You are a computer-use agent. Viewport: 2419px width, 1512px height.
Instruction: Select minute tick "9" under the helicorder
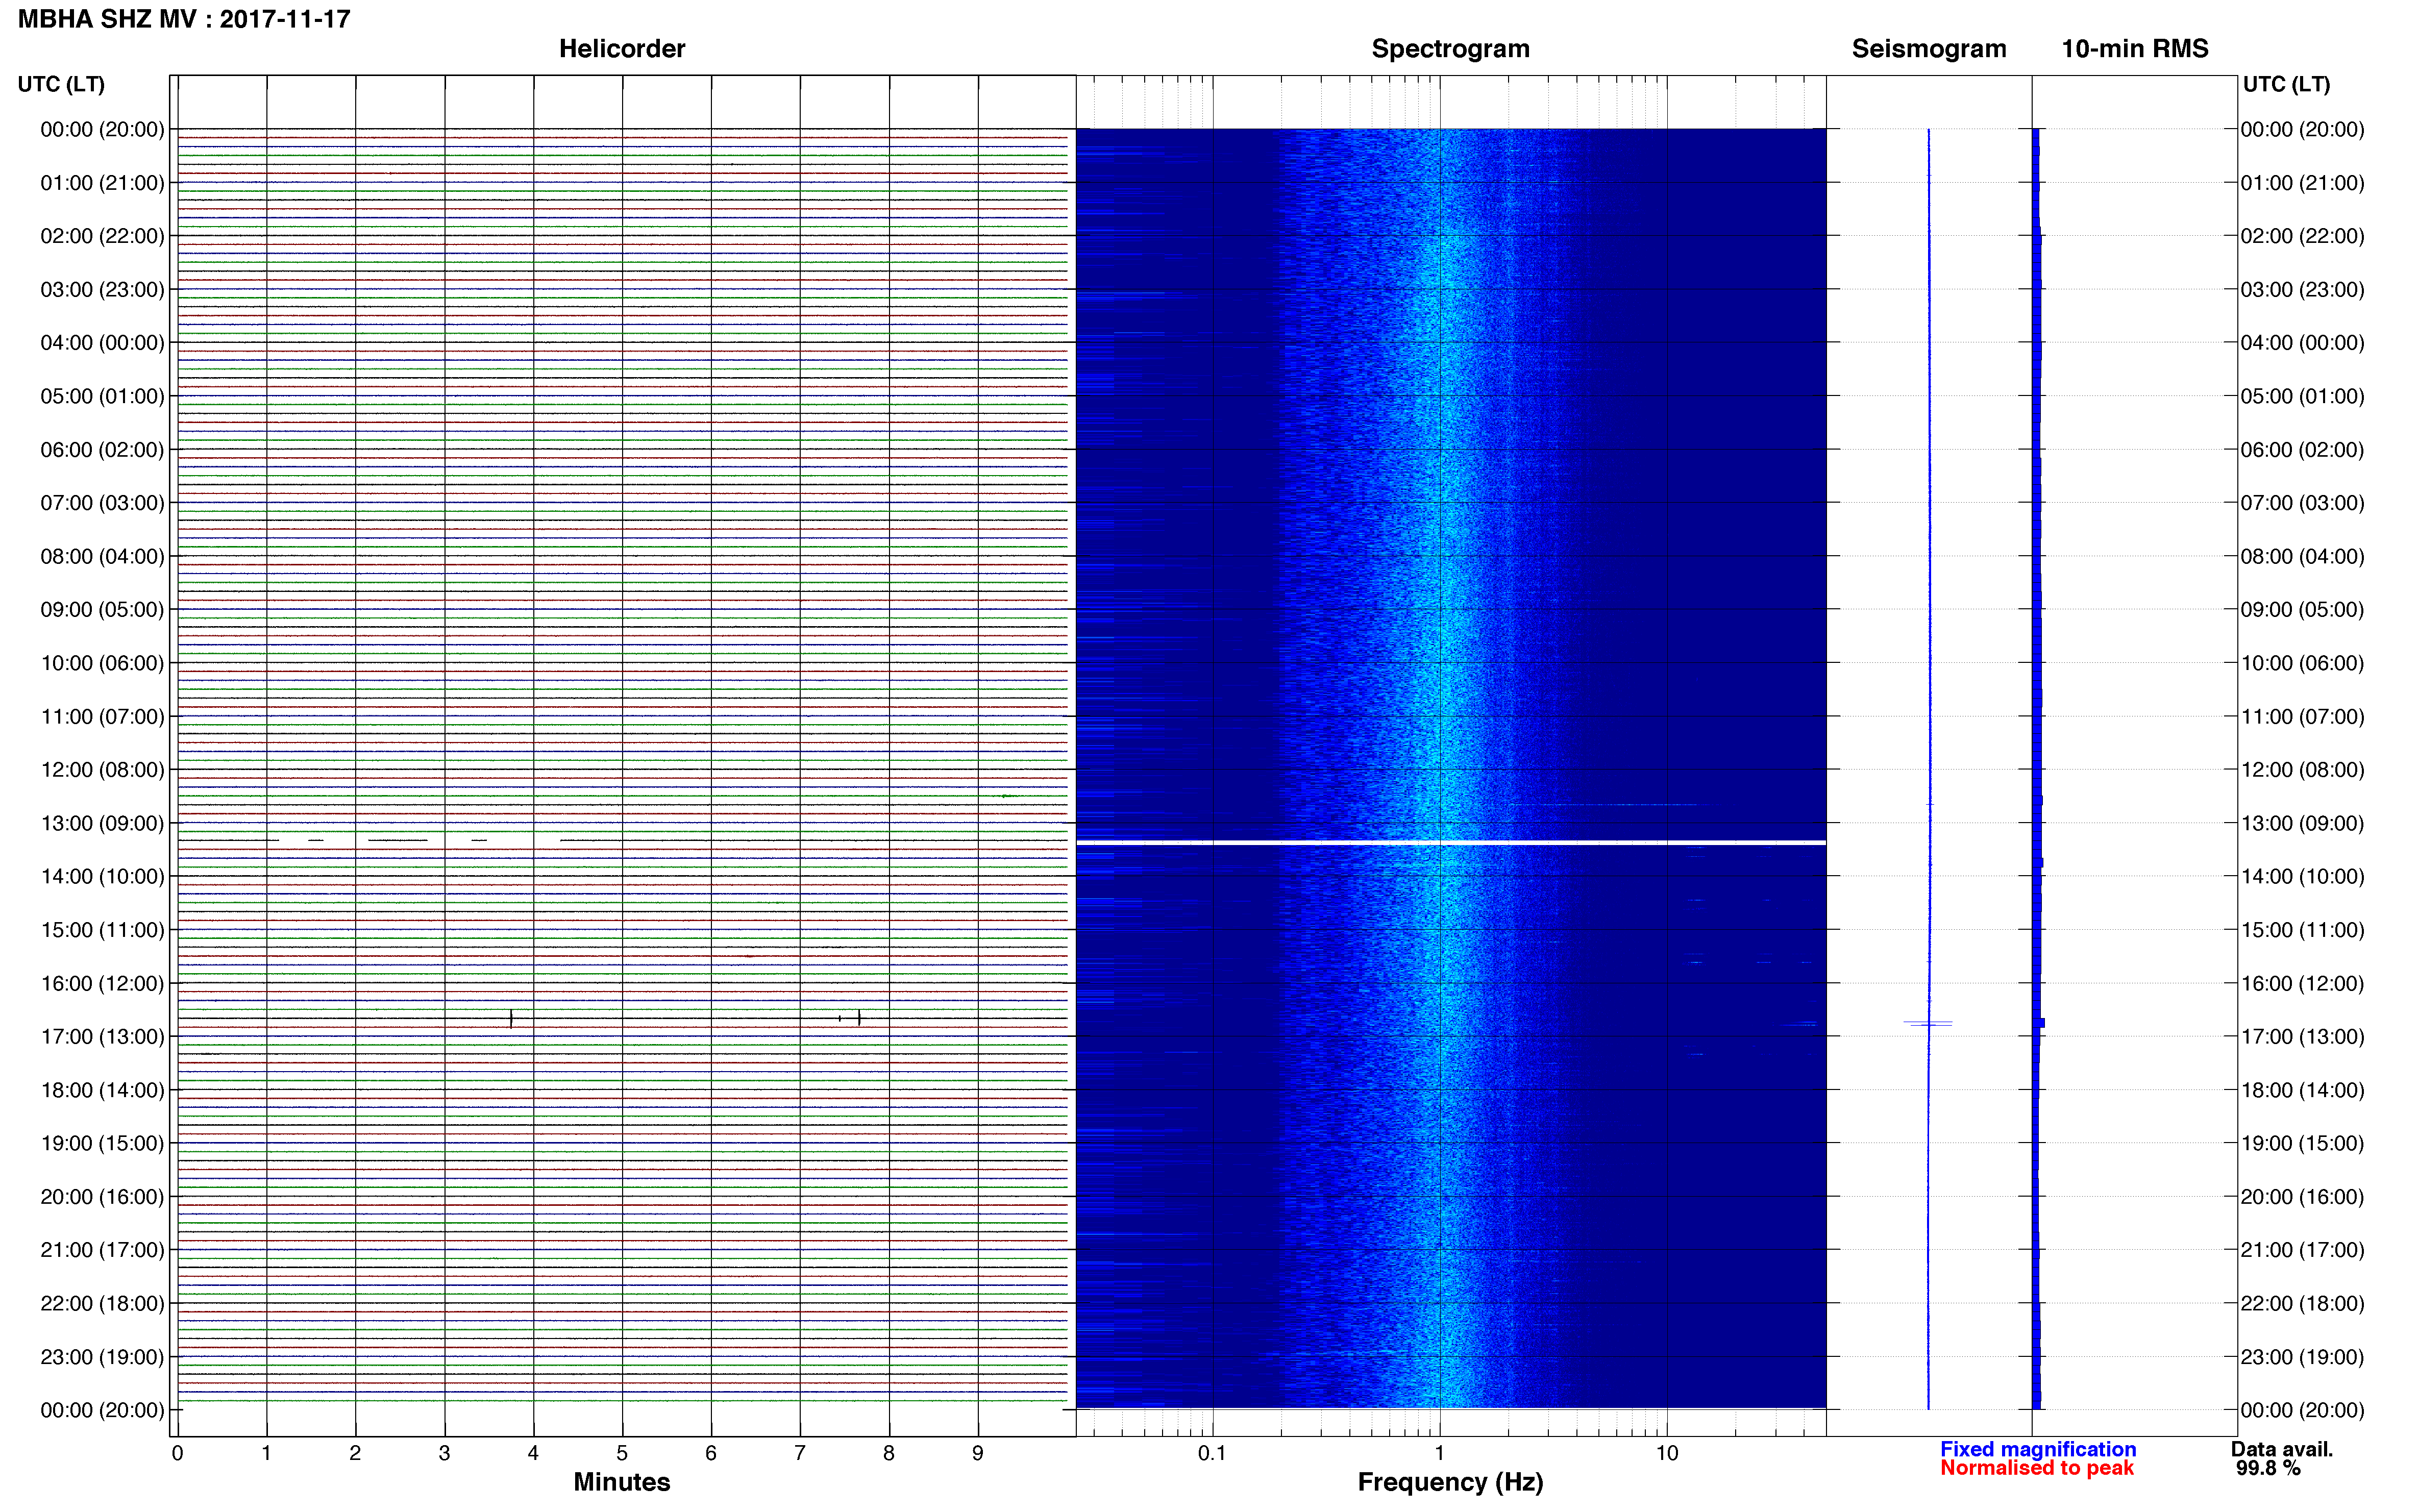[x=978, y=1453]
